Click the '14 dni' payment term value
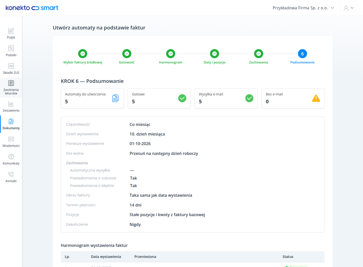Image resolution: width=363 pixels, height=267 pixels. [x=135, y=205]
